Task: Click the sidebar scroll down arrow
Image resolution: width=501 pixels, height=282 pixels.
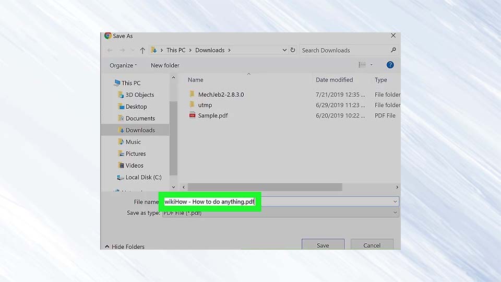Action: click(x=173, y=187)
